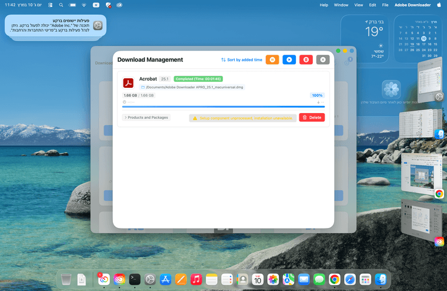Viewport: 447px width, 291px height.
Task: Open the Help menu
Action: click(x=323, y=5)
